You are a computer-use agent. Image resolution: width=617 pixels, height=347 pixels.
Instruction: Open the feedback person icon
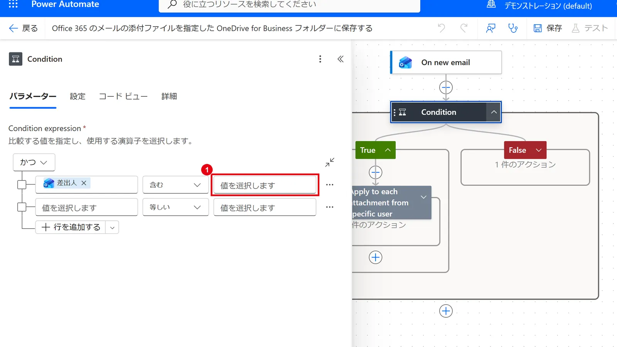point(491,28)
